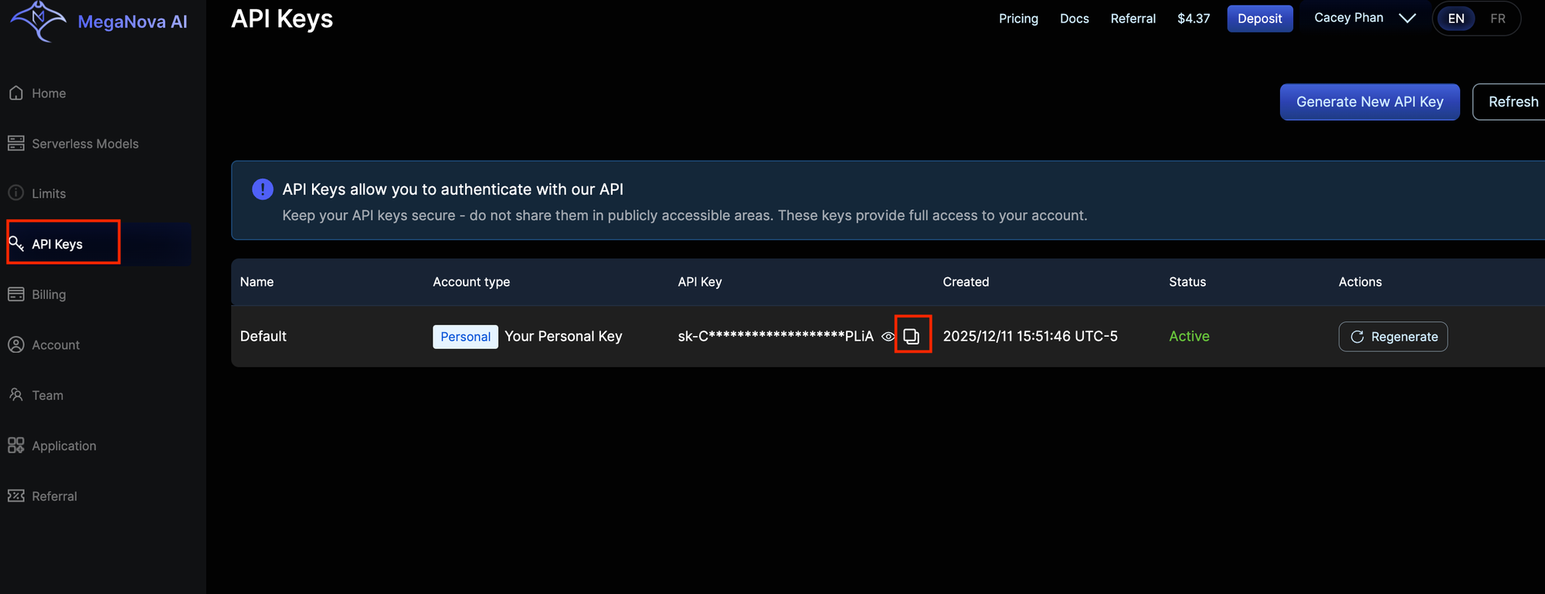Go to Serverless Models page

[x=85, y=144]
